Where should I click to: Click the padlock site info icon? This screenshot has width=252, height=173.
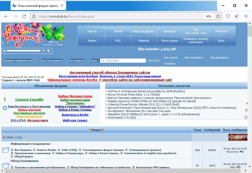point(34,16)
